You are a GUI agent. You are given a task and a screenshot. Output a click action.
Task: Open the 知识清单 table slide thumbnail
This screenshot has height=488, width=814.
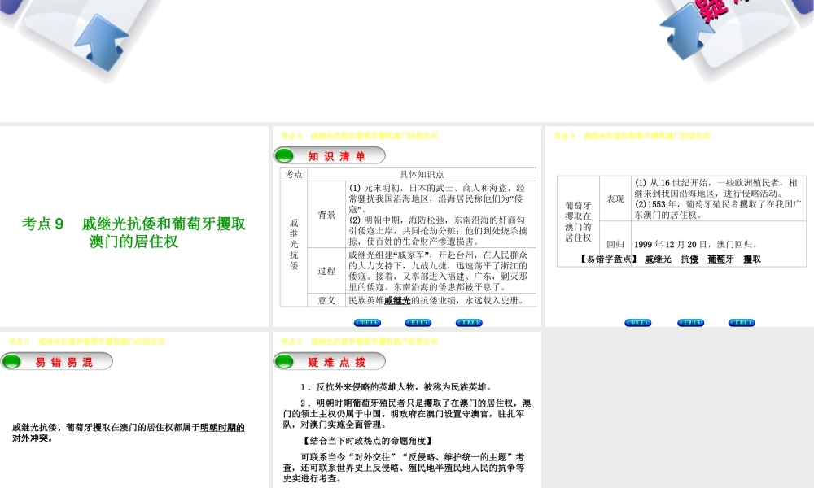click(x=407, y=226)
